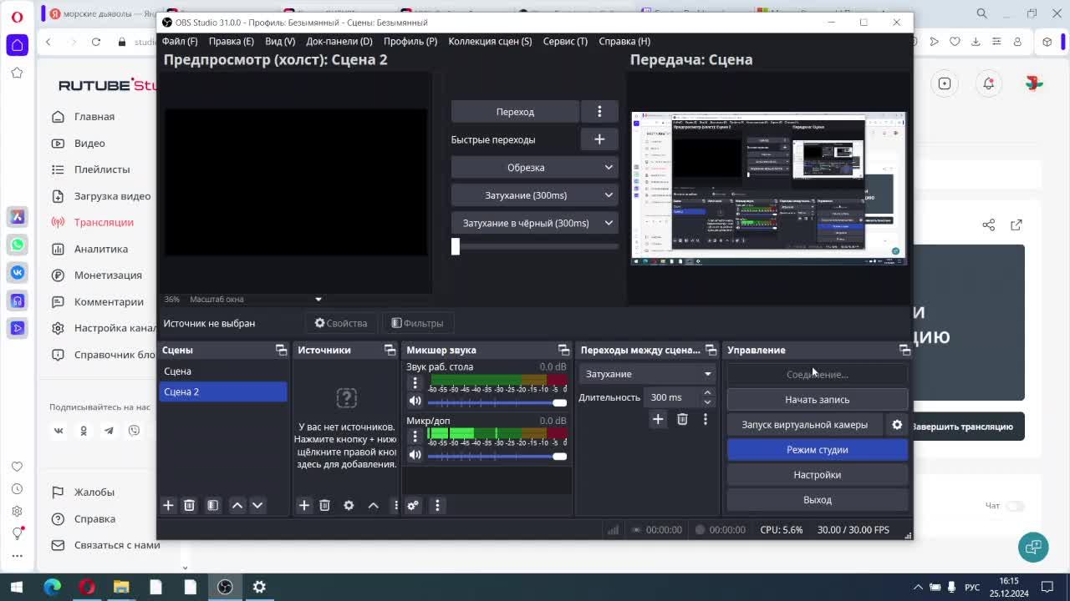Move scene up arrow in Scenes panel
This screenshot has width=1070, height=601.
click(237, 505)
